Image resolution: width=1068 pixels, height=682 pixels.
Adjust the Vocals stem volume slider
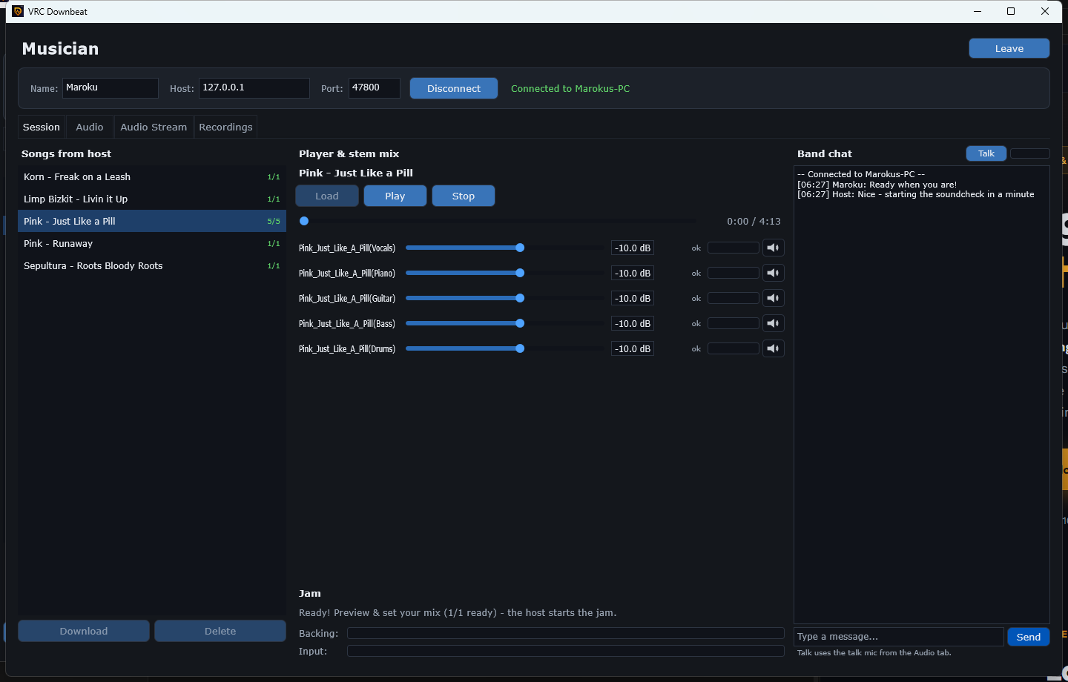(504, 248)
